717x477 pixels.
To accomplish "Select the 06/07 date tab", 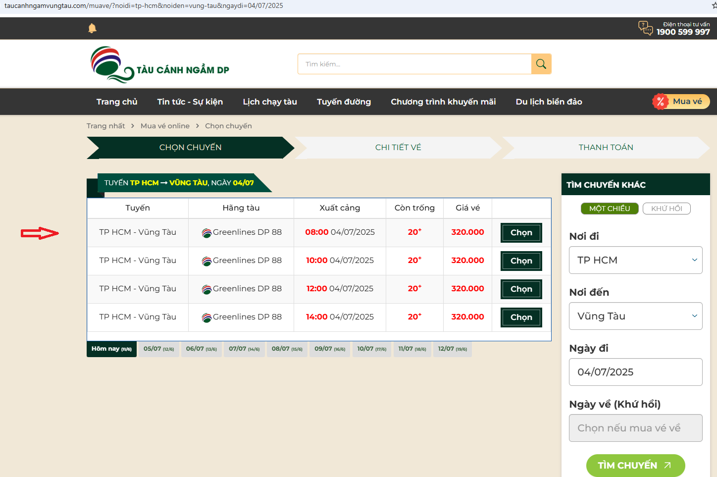I will point(202,349).
